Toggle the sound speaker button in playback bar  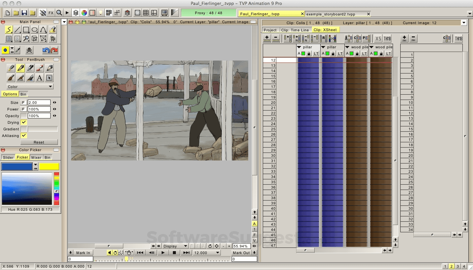pos(109,253)
